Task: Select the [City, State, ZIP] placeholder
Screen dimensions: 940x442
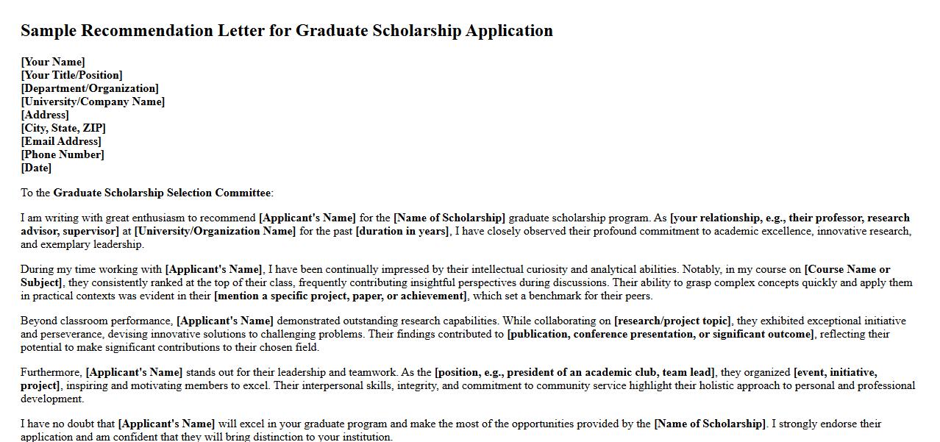Action: tap(63, 128)
